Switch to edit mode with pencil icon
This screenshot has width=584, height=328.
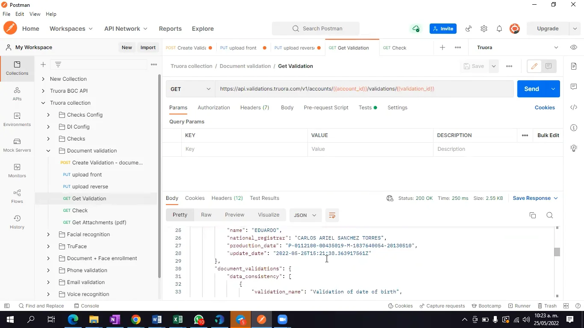534,66
